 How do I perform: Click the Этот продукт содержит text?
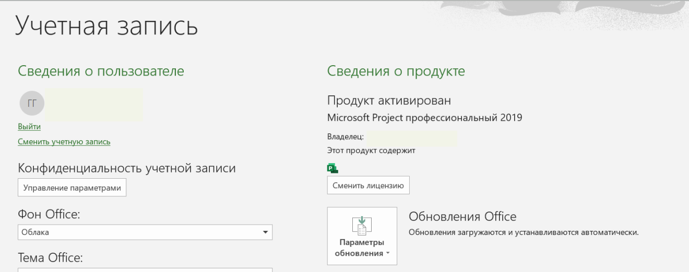click(x=371, y=151)
